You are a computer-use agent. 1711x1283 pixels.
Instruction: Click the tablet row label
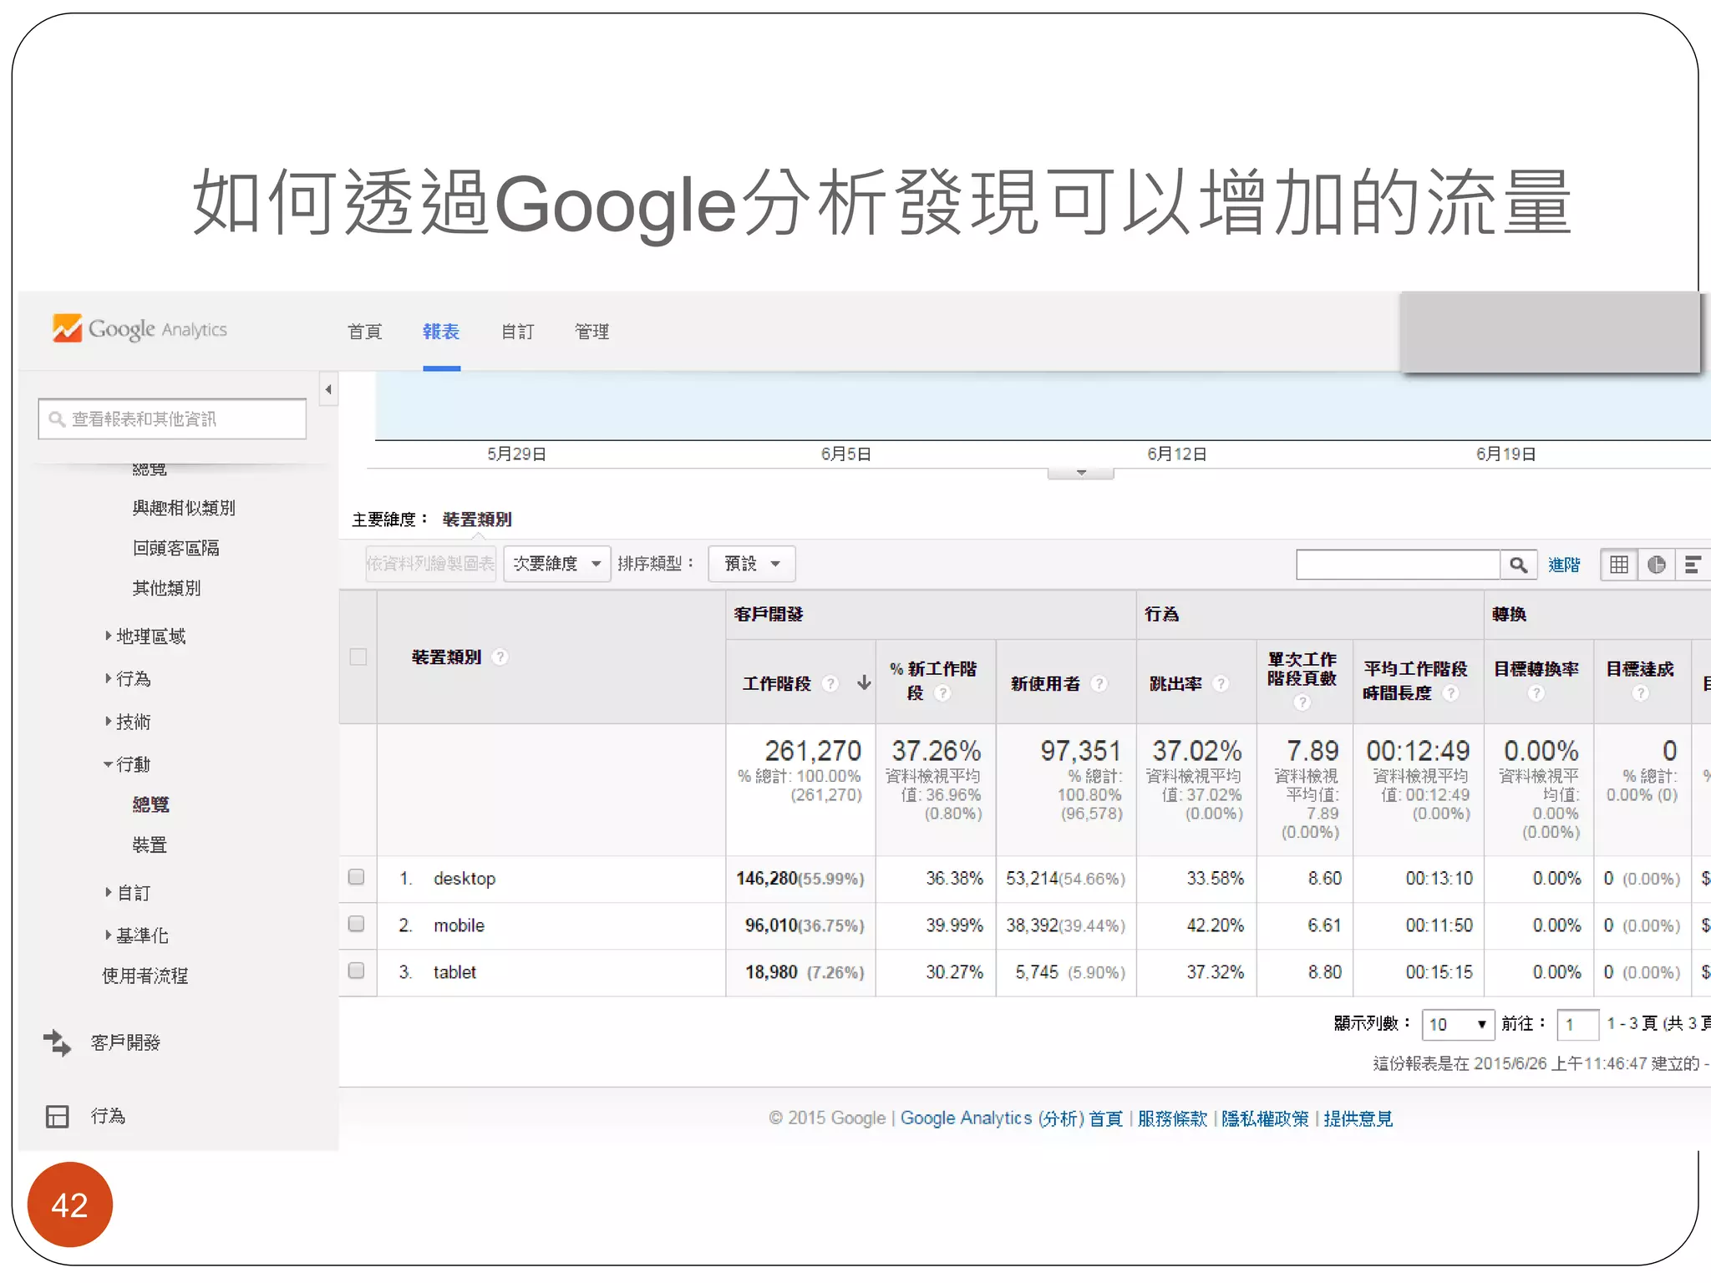click(x=454, y=972)
